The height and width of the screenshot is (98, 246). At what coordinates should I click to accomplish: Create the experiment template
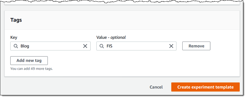(205, 87)
